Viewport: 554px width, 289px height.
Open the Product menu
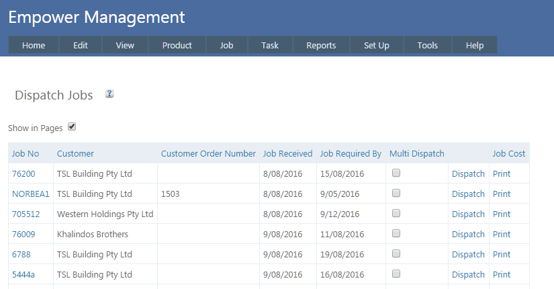pos(177,45)
